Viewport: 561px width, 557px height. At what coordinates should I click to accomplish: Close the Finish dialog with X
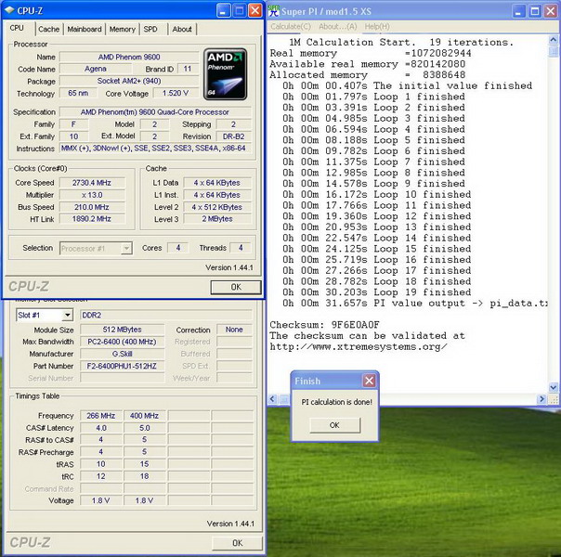(x=369, y=381)
